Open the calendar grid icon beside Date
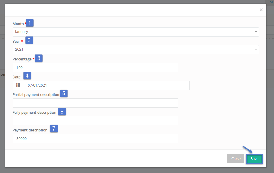274x173 pixels. point(18,85)
